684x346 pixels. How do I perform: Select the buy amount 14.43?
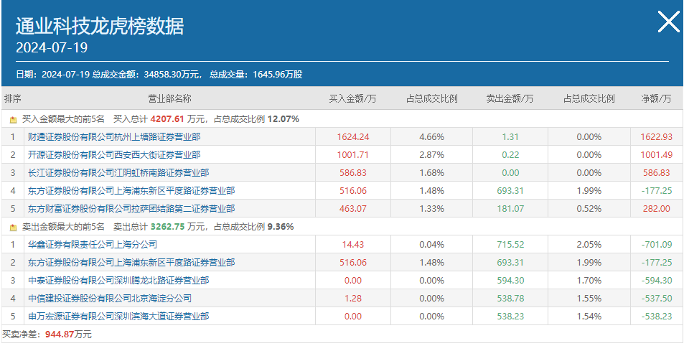[353, 244]
